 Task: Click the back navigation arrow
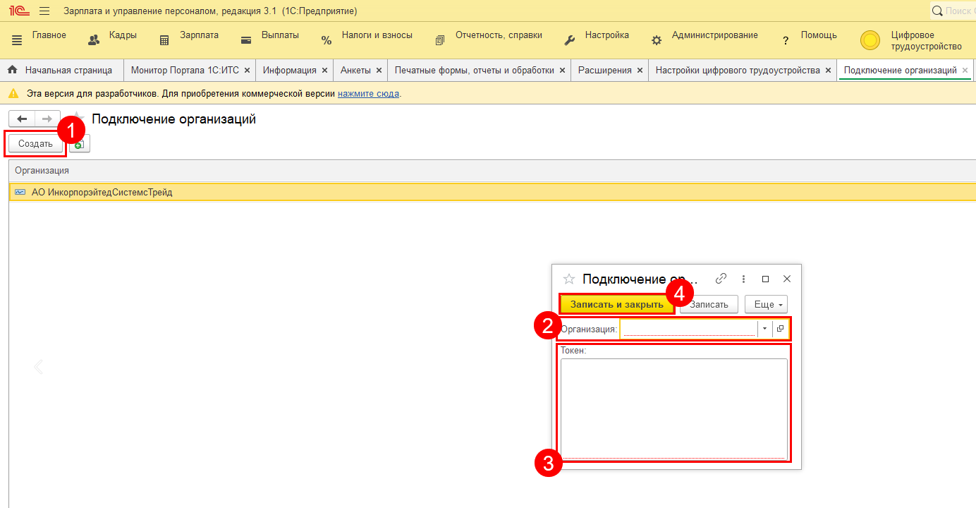tap(22, 119)
